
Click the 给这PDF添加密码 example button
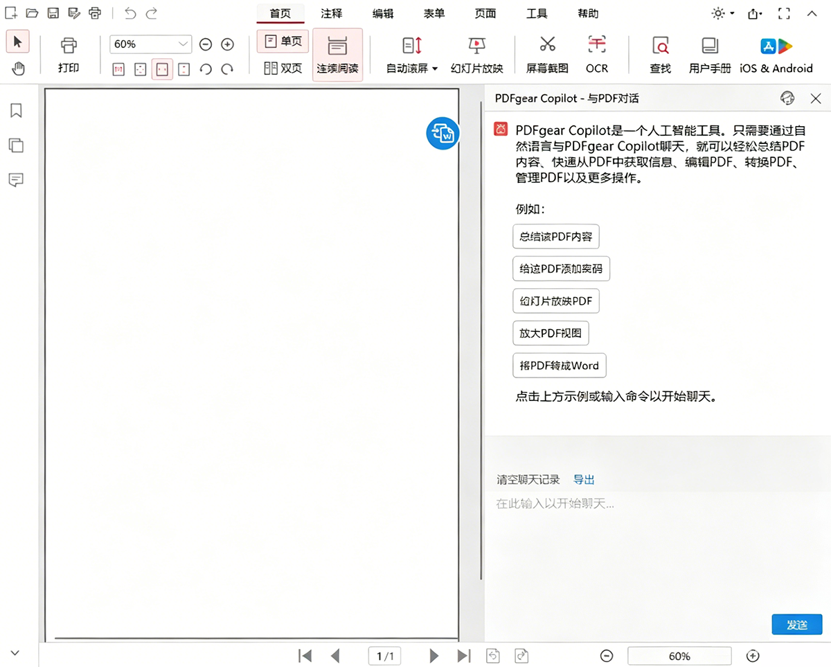tap(562, 269)
